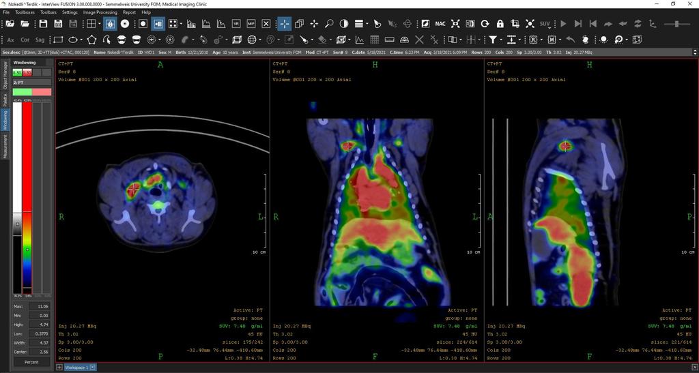Edit the Max value field
Image resolution: width=699 pixels, height=373 pixels.
[39, 306]
